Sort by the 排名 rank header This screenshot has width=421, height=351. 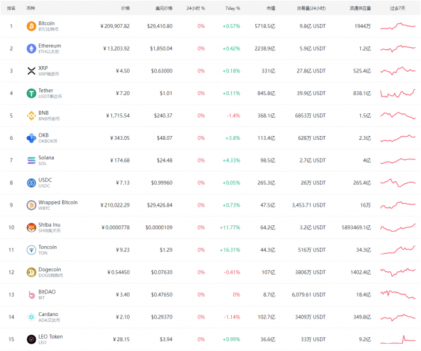point(11,8)
